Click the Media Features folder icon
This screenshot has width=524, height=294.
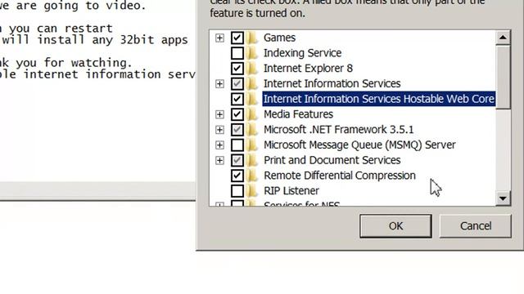pos(252,114)
